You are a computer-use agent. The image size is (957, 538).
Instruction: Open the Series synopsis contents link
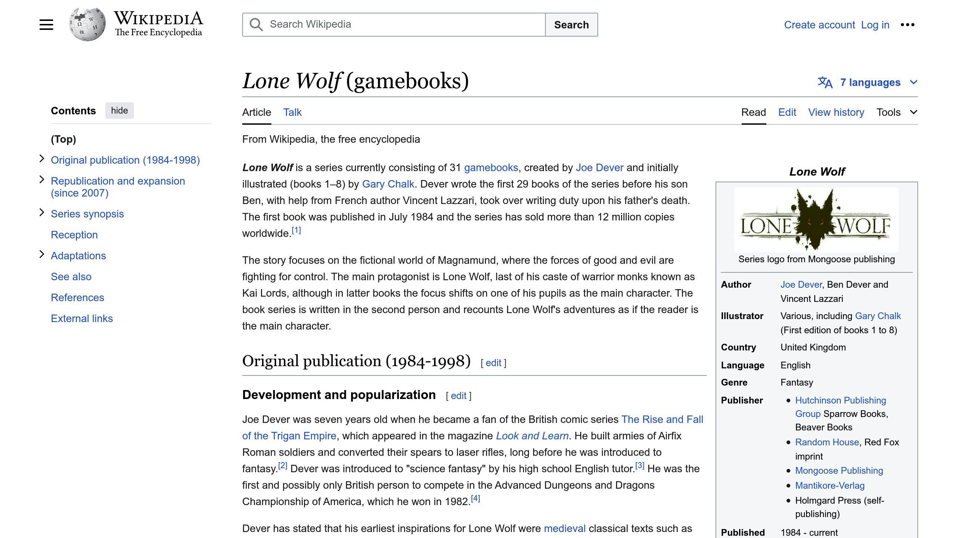(87, 214)
